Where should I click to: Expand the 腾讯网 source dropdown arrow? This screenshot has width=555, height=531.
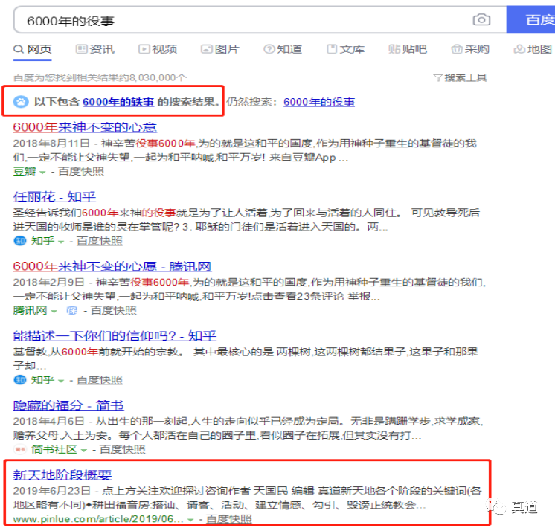(54, 312)
